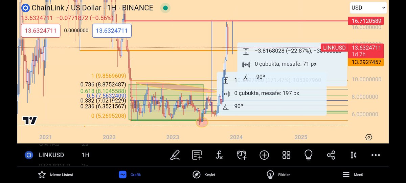Image resolution: width=406 pixels, height=183 pixels.
Task: Tap the LINKUSD red price tag
Action: tap(334, 48)
